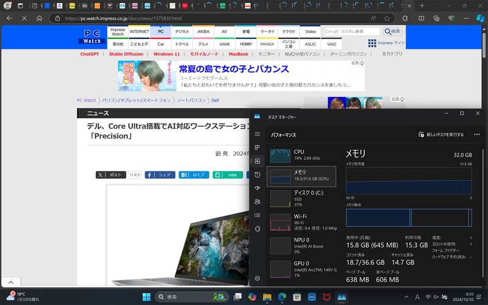Open Task Manager hamburger navigation menu

[x=257, y=134]
